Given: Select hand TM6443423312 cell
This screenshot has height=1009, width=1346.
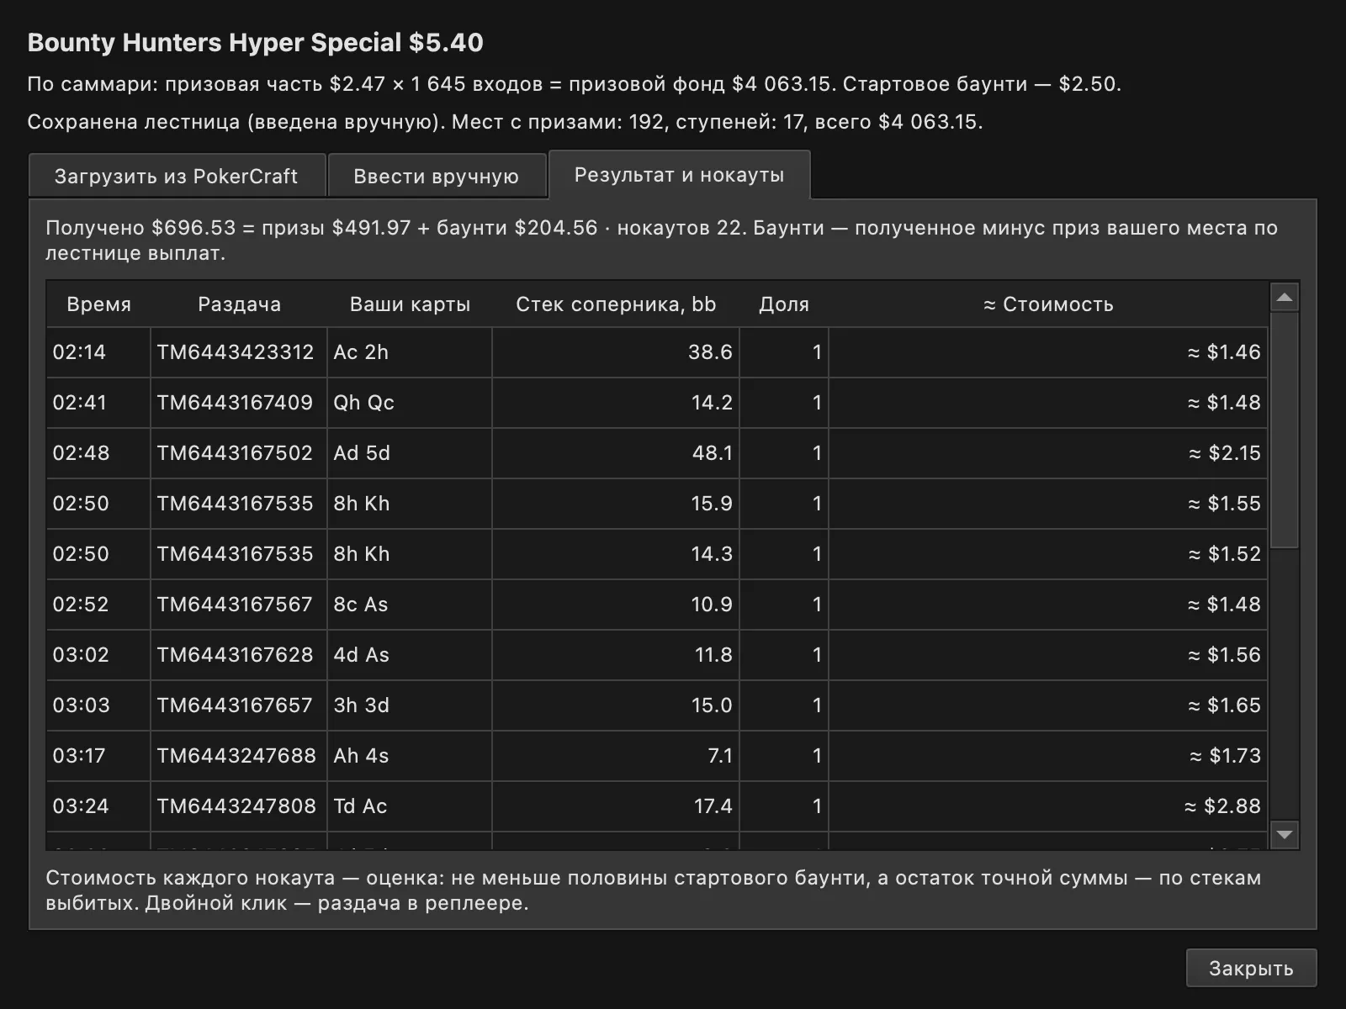Looking at the screenshot, I should [239, 352].
